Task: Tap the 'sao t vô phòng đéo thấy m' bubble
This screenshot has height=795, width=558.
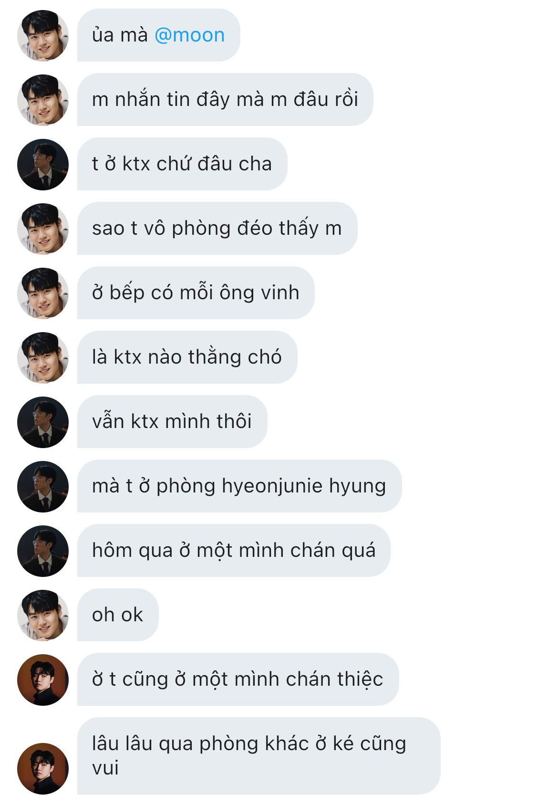Action: (x=217, y=228)
